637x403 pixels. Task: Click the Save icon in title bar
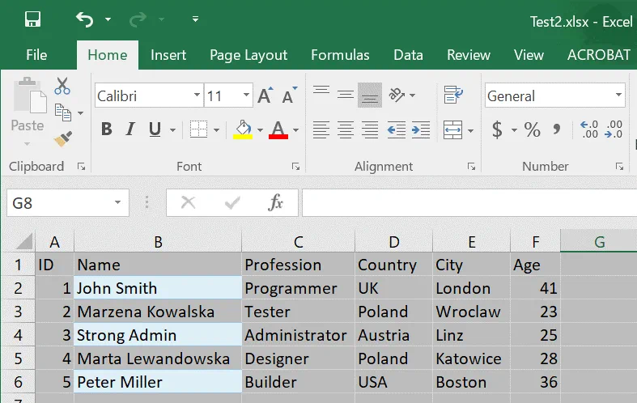click(x=32, y=19)
